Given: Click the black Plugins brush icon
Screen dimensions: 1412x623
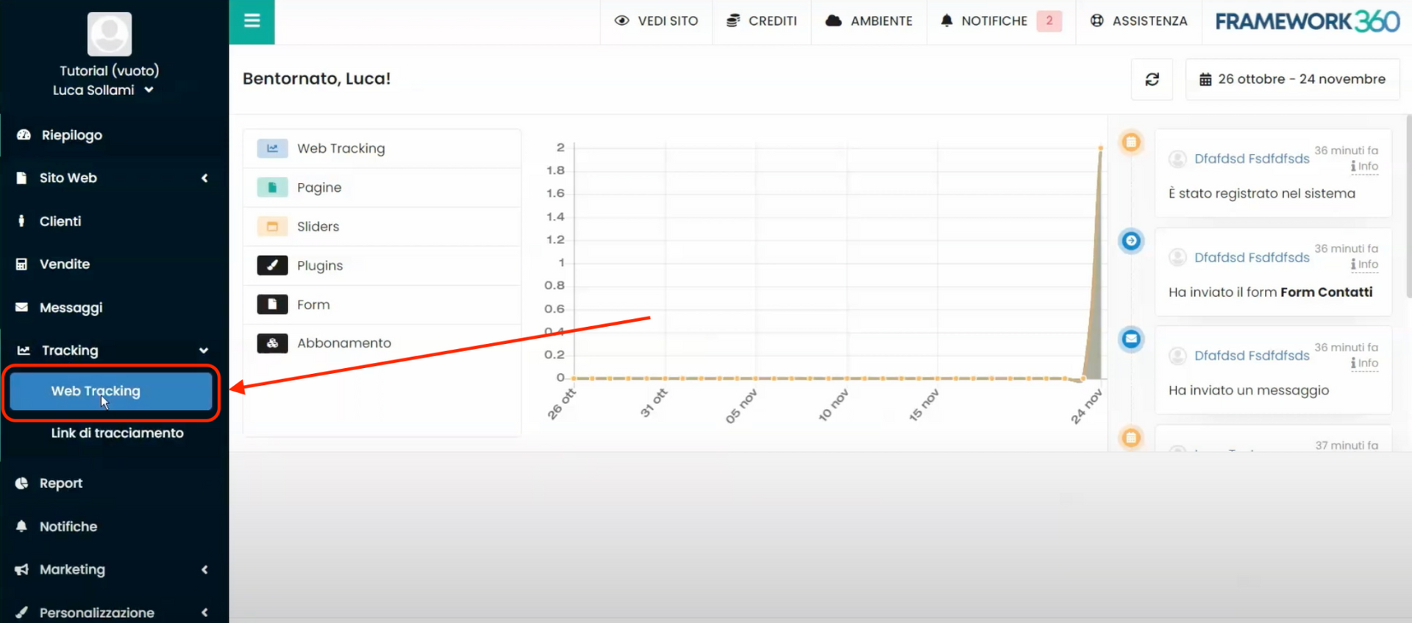Looking at the screenshot, I should tap(272, 265).
